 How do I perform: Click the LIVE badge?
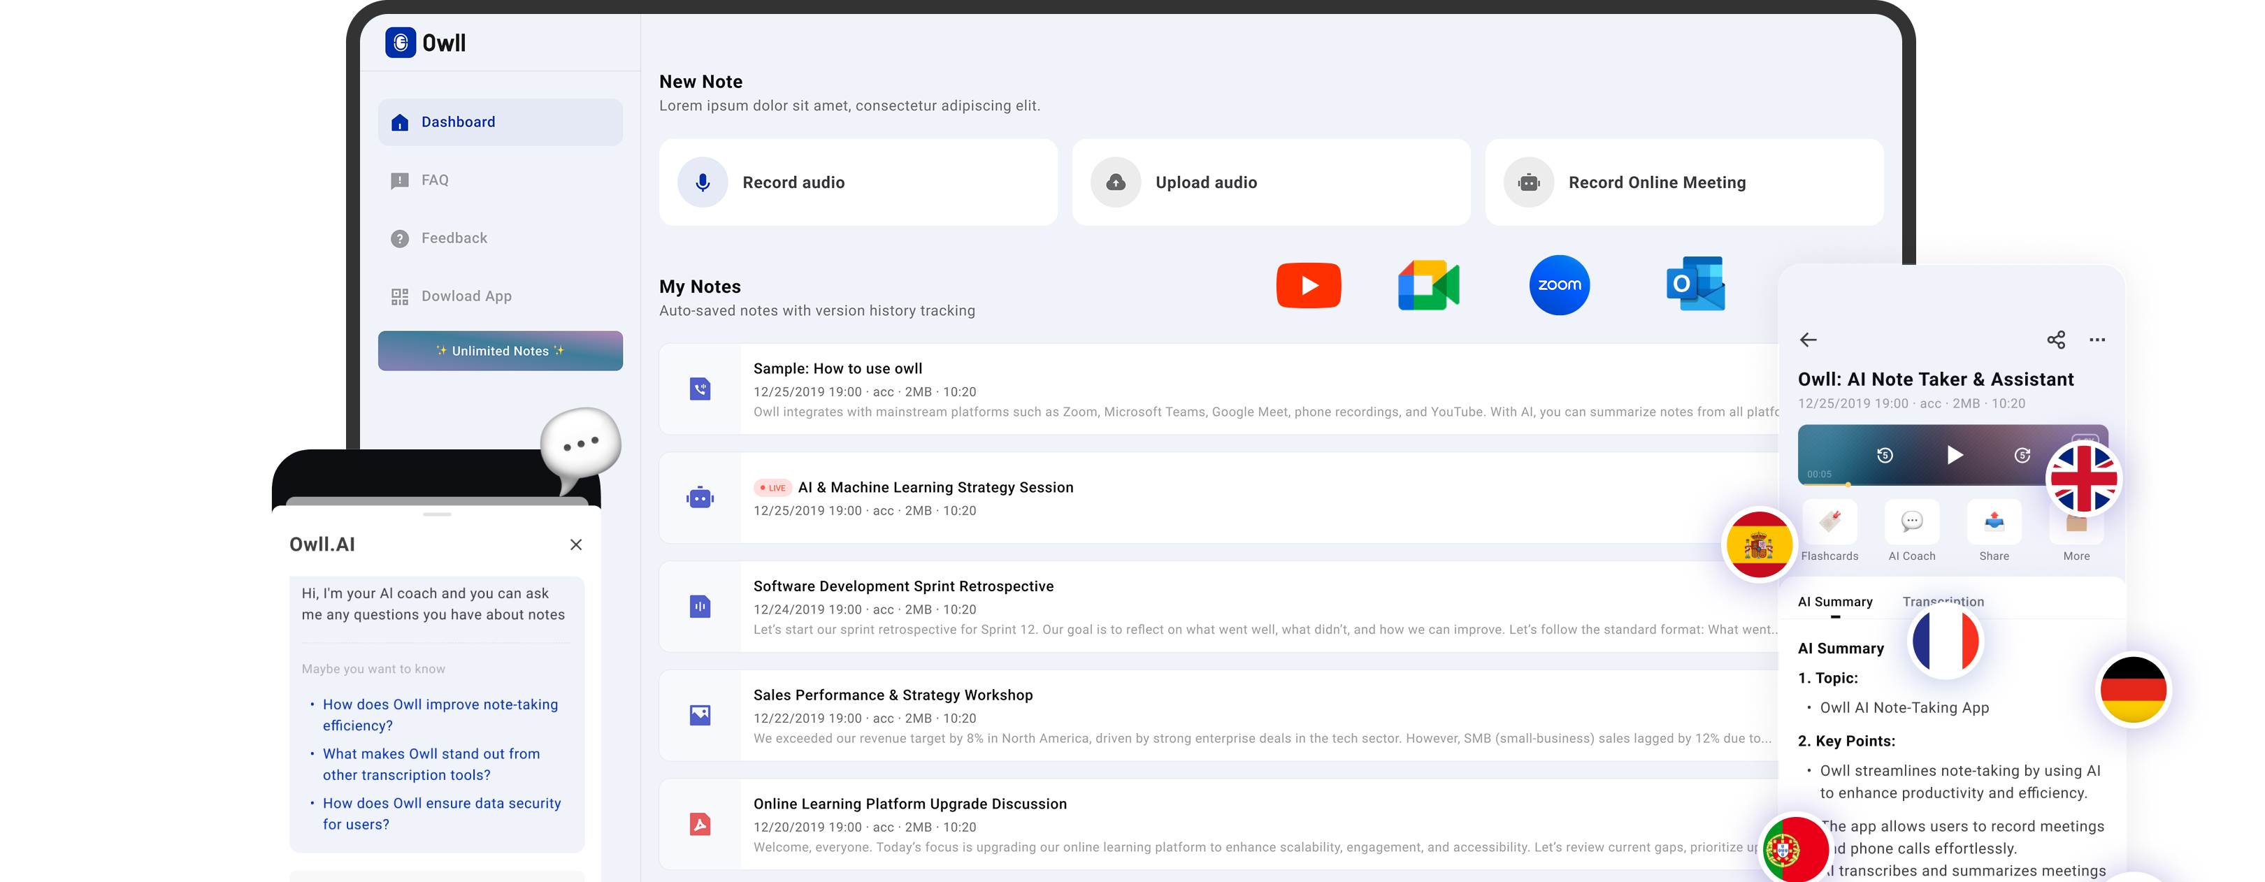coord(773,488)
